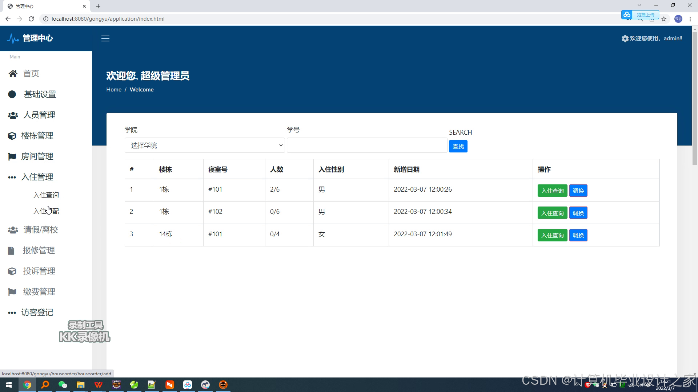Open the 入住查询 submenu item
Image resolution: width=698 pixels, height=392 pixels.
point(46,195)
